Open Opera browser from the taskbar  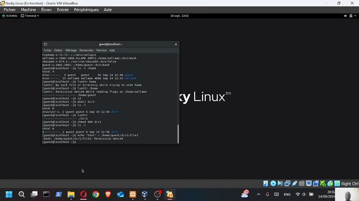(x=84, y=194)
